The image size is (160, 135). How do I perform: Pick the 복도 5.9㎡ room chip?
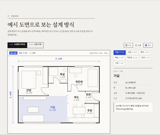(x=119, y=58)
